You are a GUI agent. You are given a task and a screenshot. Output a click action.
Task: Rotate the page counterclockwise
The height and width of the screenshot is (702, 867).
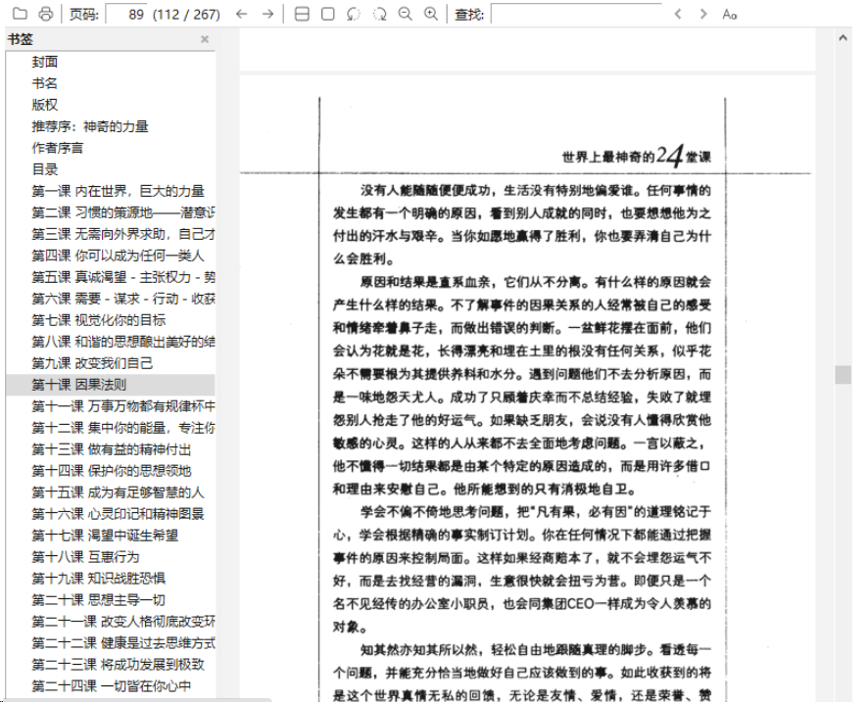pos(353,14)
